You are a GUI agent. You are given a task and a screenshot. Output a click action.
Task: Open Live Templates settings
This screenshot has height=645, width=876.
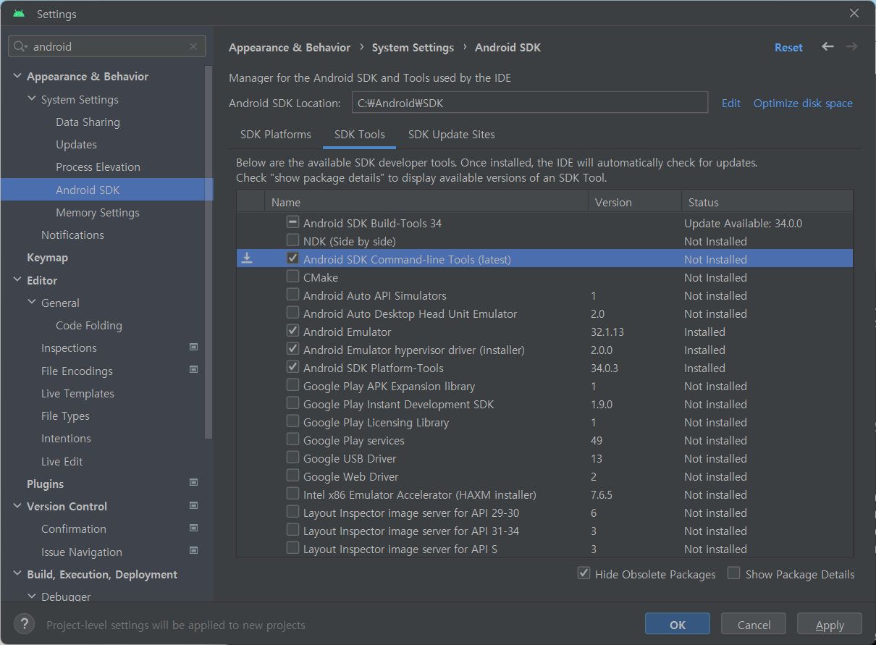[77, 393]
